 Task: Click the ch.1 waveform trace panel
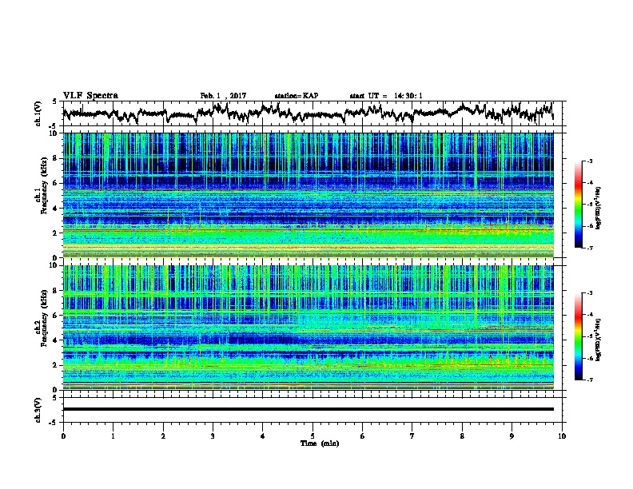[x=313, y=113]
